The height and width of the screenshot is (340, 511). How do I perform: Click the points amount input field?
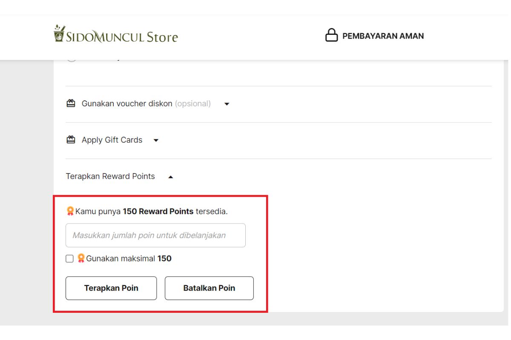point(155,235)
